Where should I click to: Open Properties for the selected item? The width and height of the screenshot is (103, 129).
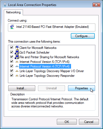click(81, 88)
